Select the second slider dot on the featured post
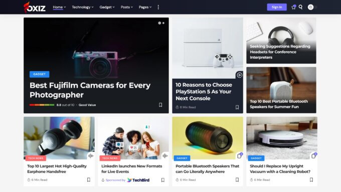This screenshot has width=341, height=192. [x=163, y=23]
